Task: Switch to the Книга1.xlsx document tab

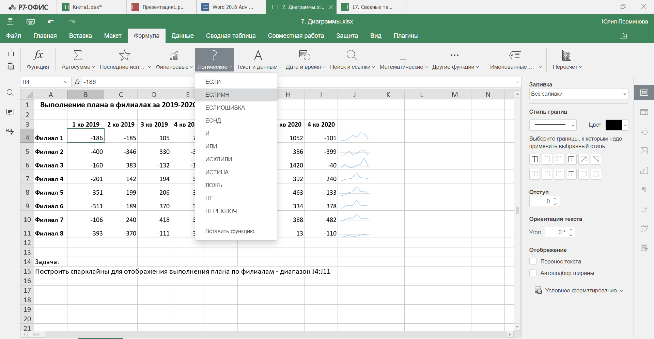Action: [x=92, y=7]
